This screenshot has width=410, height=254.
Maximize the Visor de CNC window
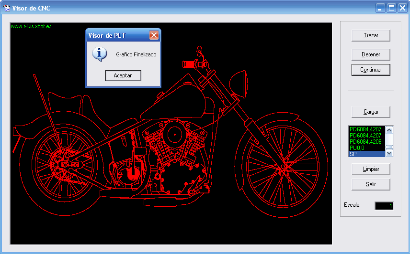pyautogui.click(x=391, y=8)
